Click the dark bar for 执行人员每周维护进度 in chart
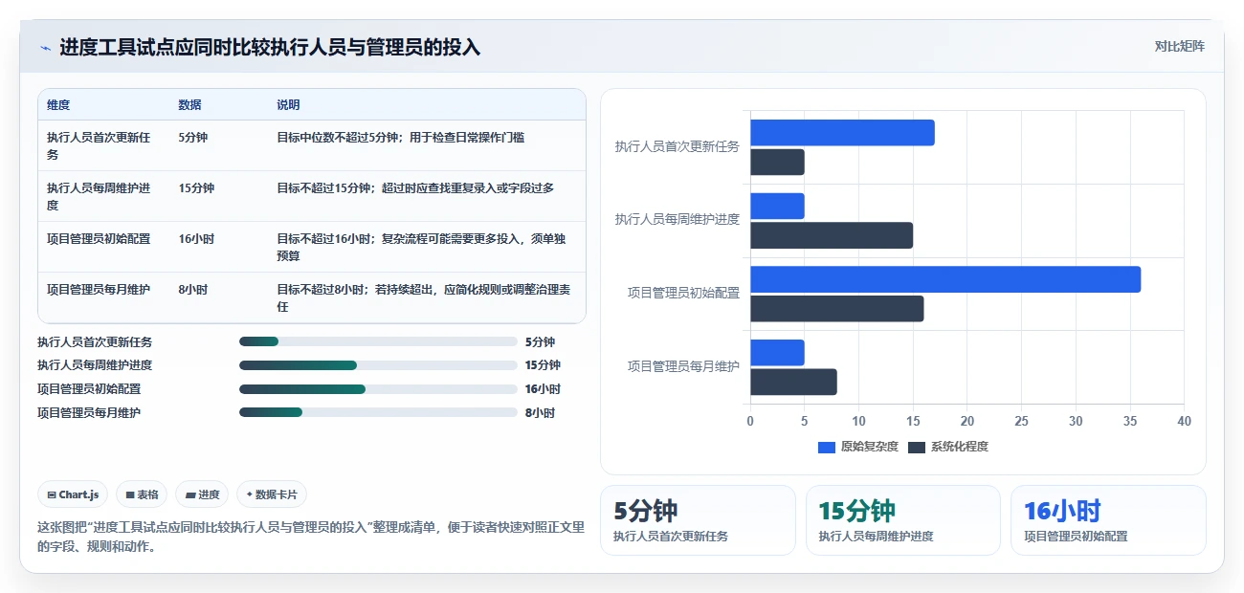The width and height of the screenshot is (1244, 593). pos(832,235)
